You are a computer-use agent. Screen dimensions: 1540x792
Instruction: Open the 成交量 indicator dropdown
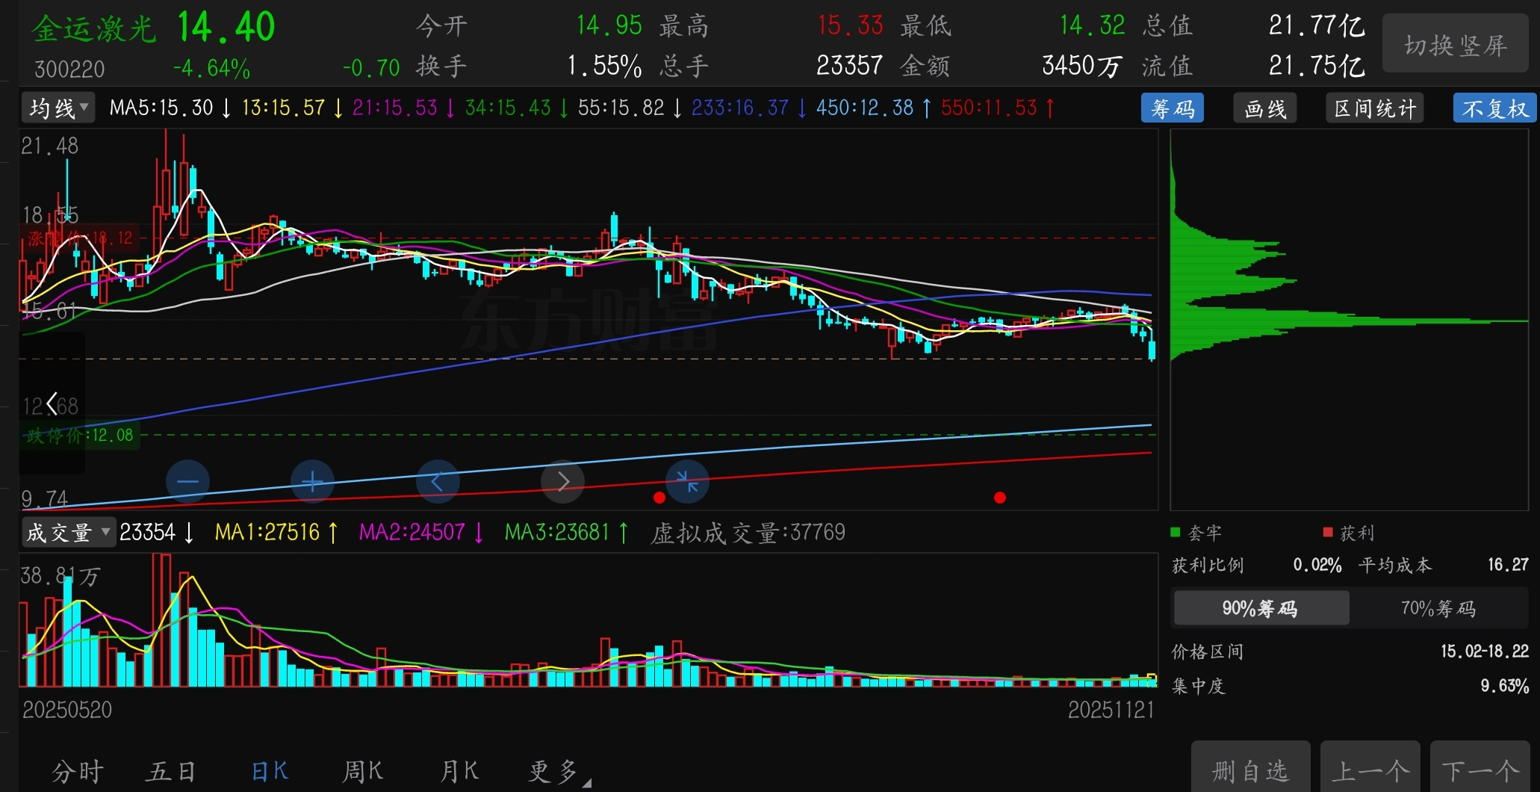click(x=67, y=533)
